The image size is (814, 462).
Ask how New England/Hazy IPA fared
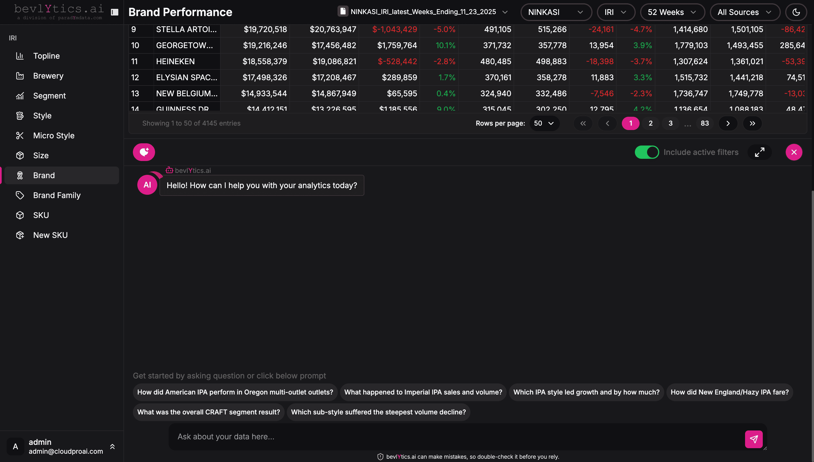[x=729, y=392]
